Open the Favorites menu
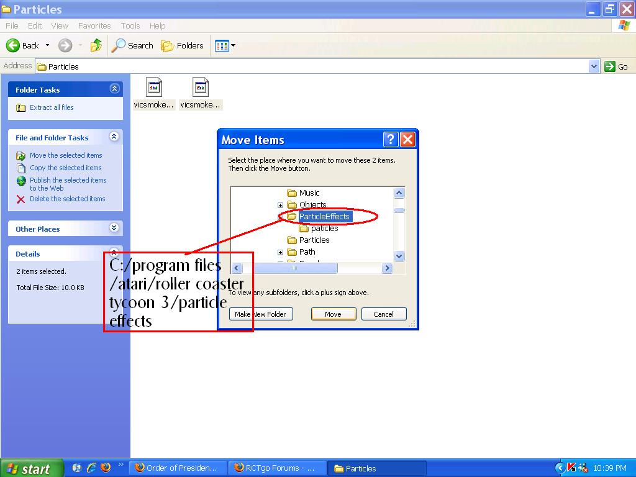636x477 pixels. (x=94, y=26)
